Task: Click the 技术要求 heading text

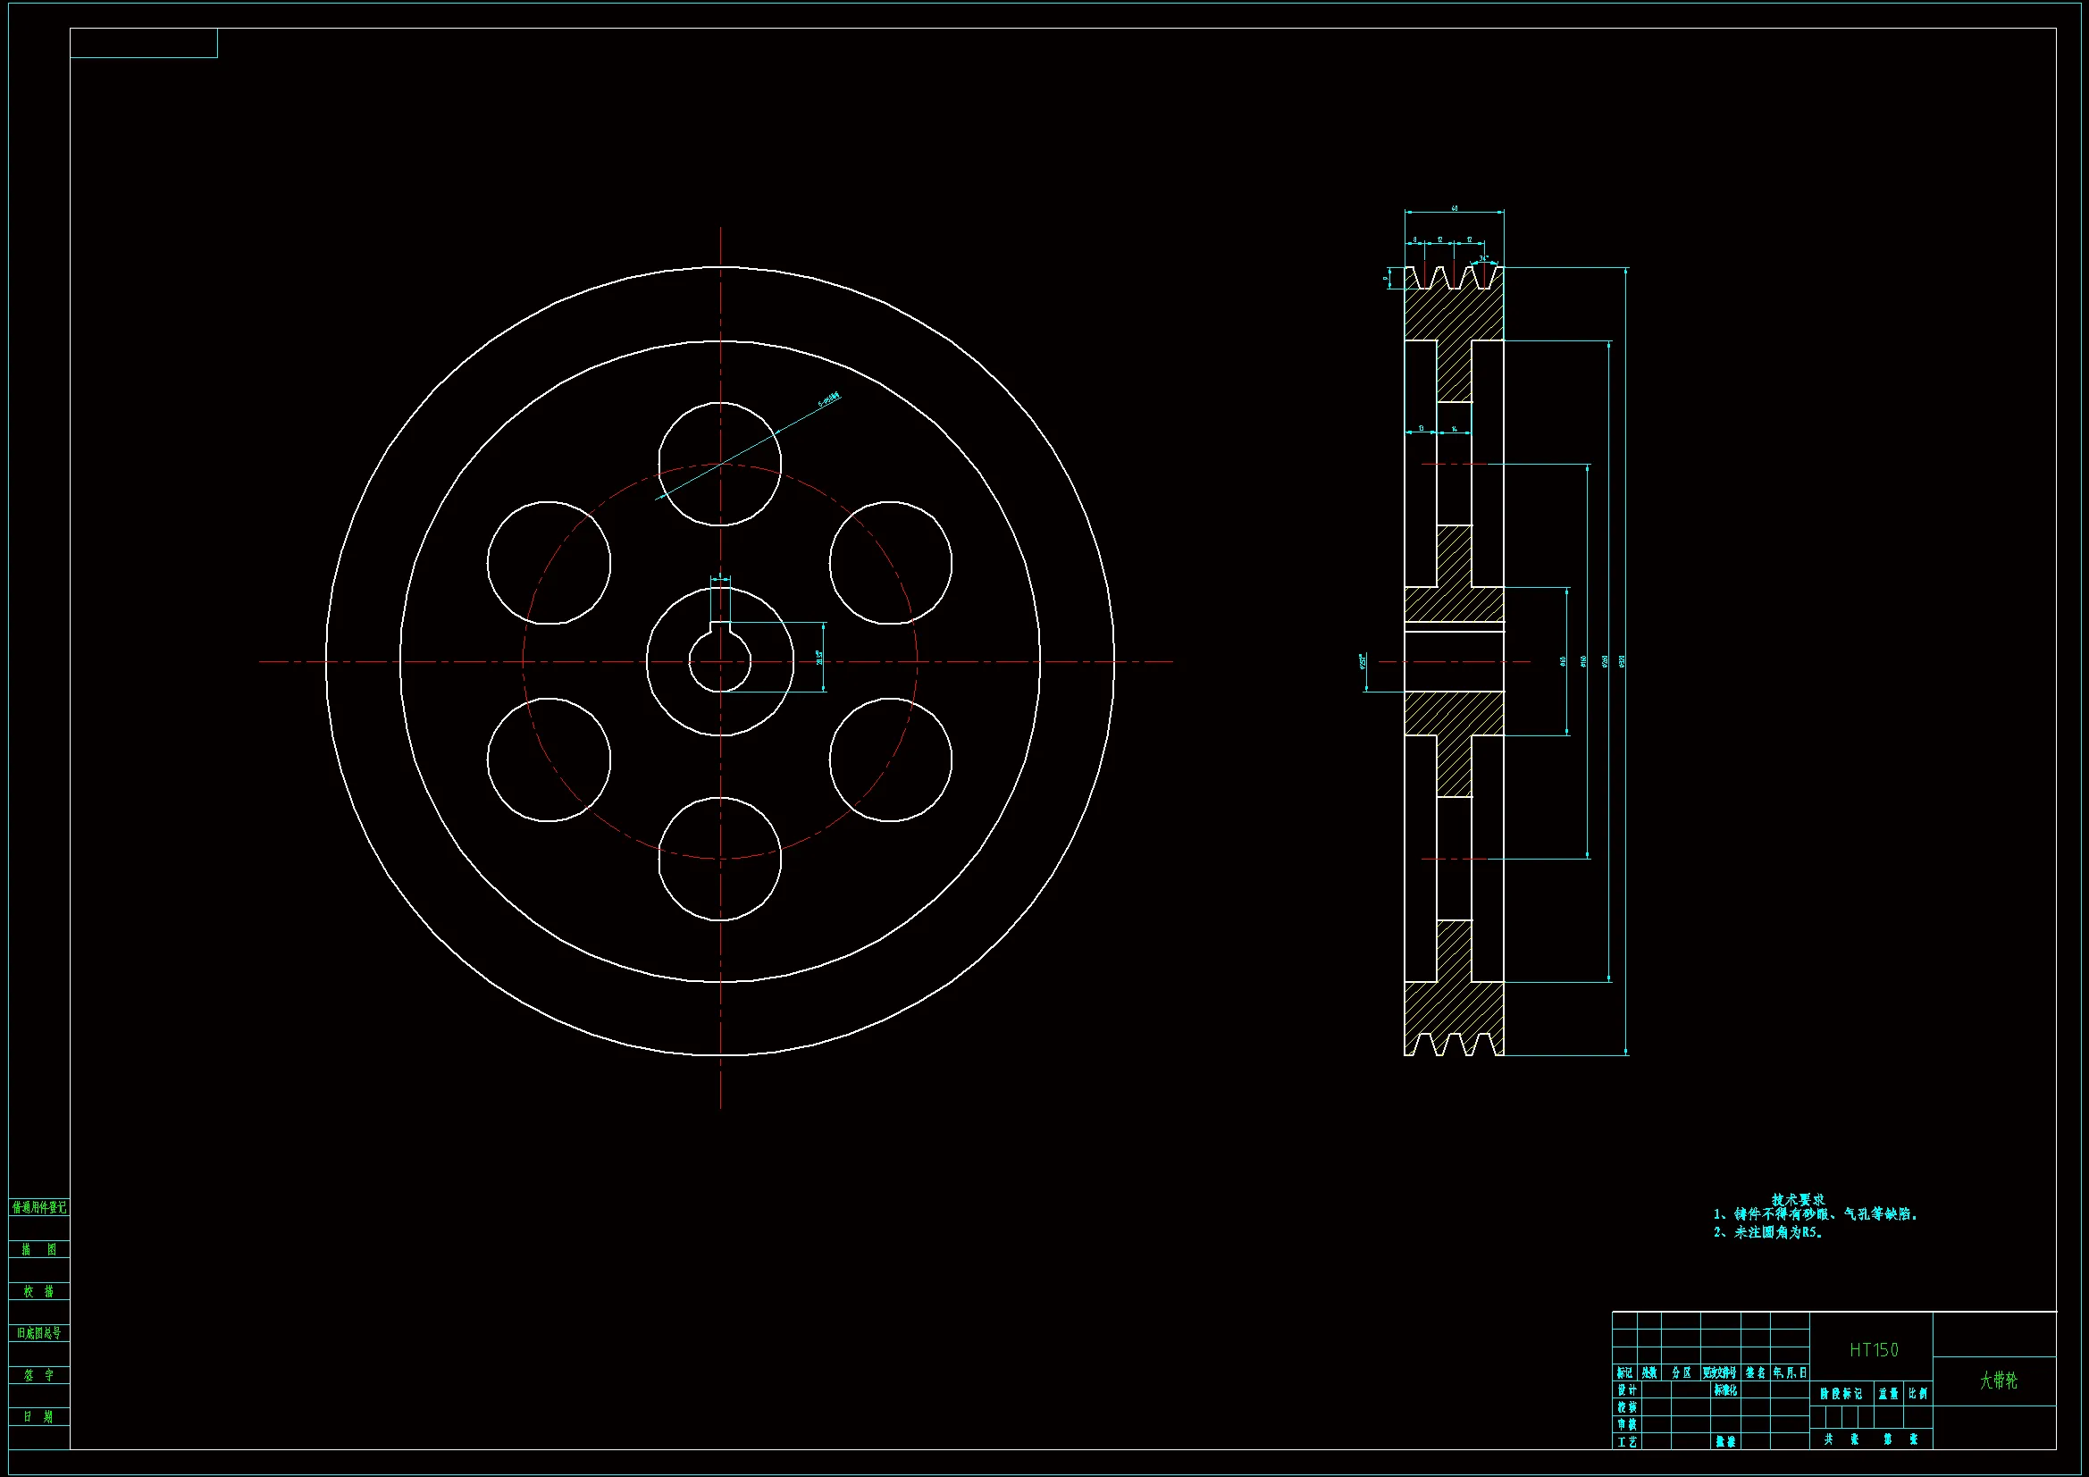Action: pyautogui.click(x=1797, y=1199)
